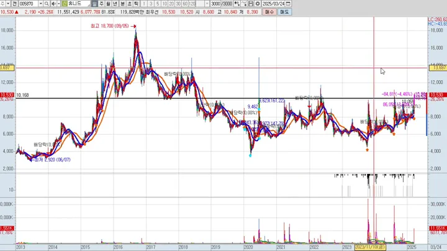
Task: Switch to tick 틱 chart period
Action: [136, 4]
